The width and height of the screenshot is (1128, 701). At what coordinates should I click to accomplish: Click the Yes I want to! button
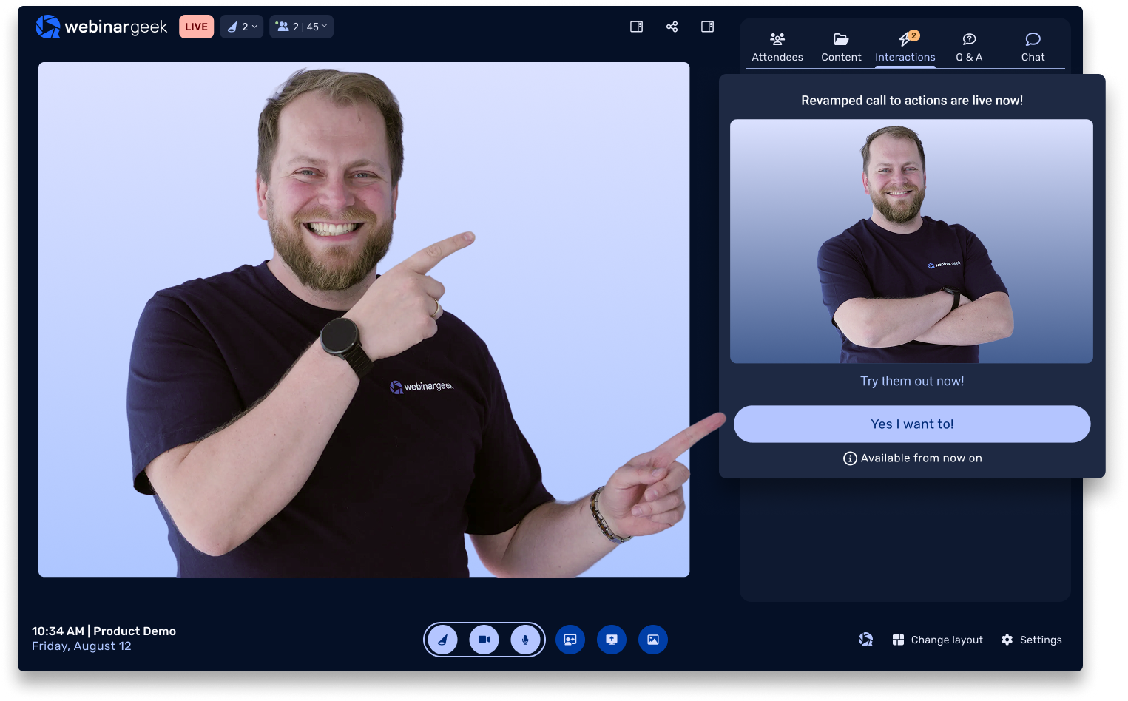click(912, 424)
